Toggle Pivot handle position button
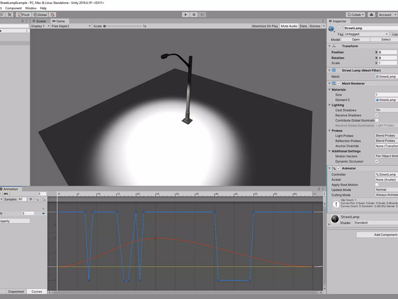This screenshot has height=299, width=398. [23, 15]
